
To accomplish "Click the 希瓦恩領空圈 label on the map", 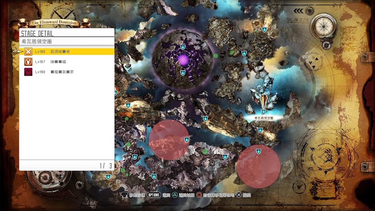I will pyautogui.click(x=264, y=118).
